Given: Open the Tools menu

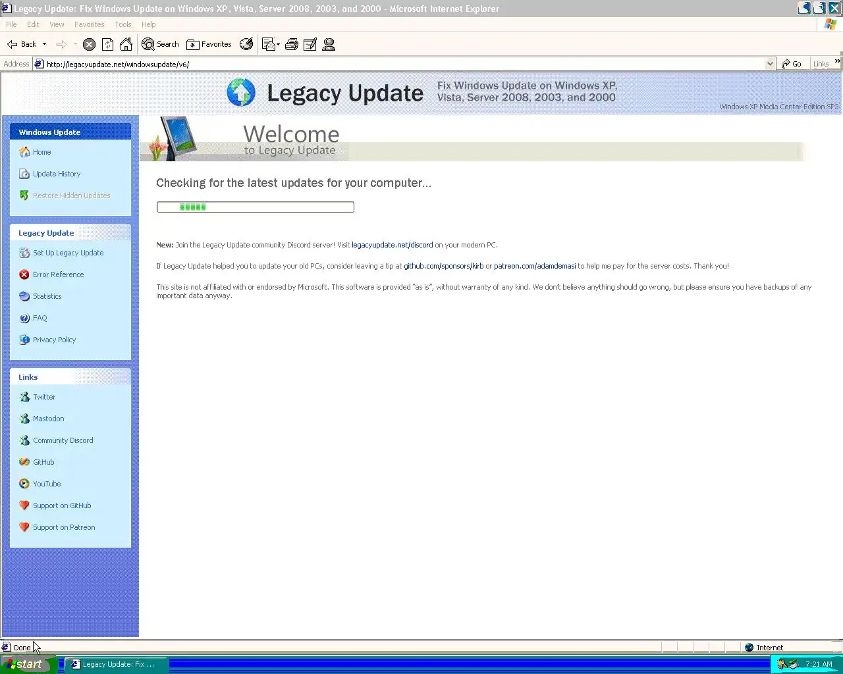Looking at the screenshot, I should pyautogui.click(x=123, y=24).
